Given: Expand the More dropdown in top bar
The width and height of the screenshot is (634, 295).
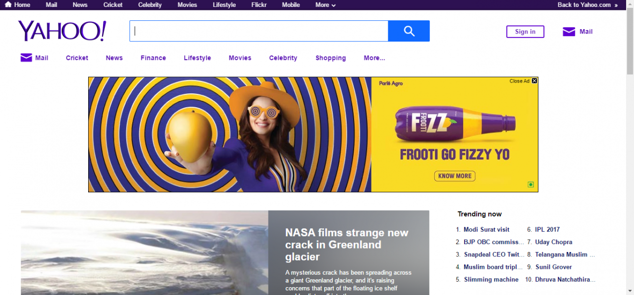Looking at the screenshot, I should tap(325, 5).
